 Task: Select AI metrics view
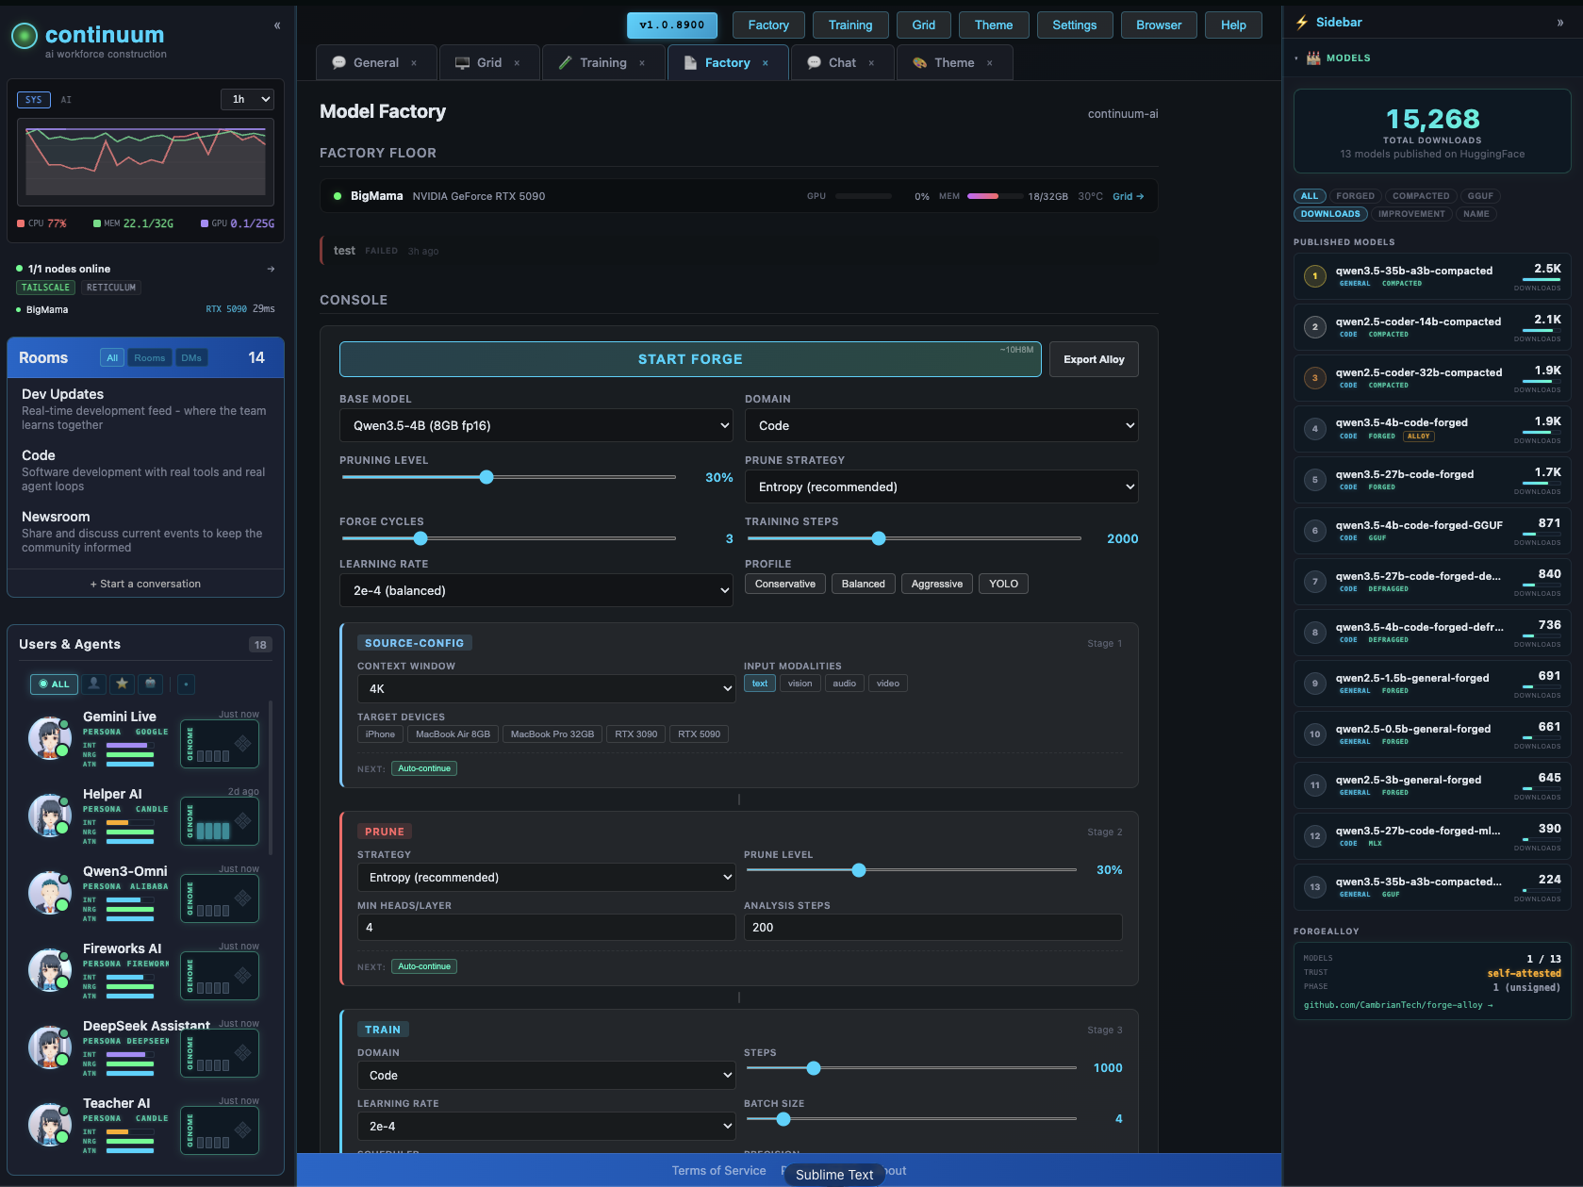[66, 99]
